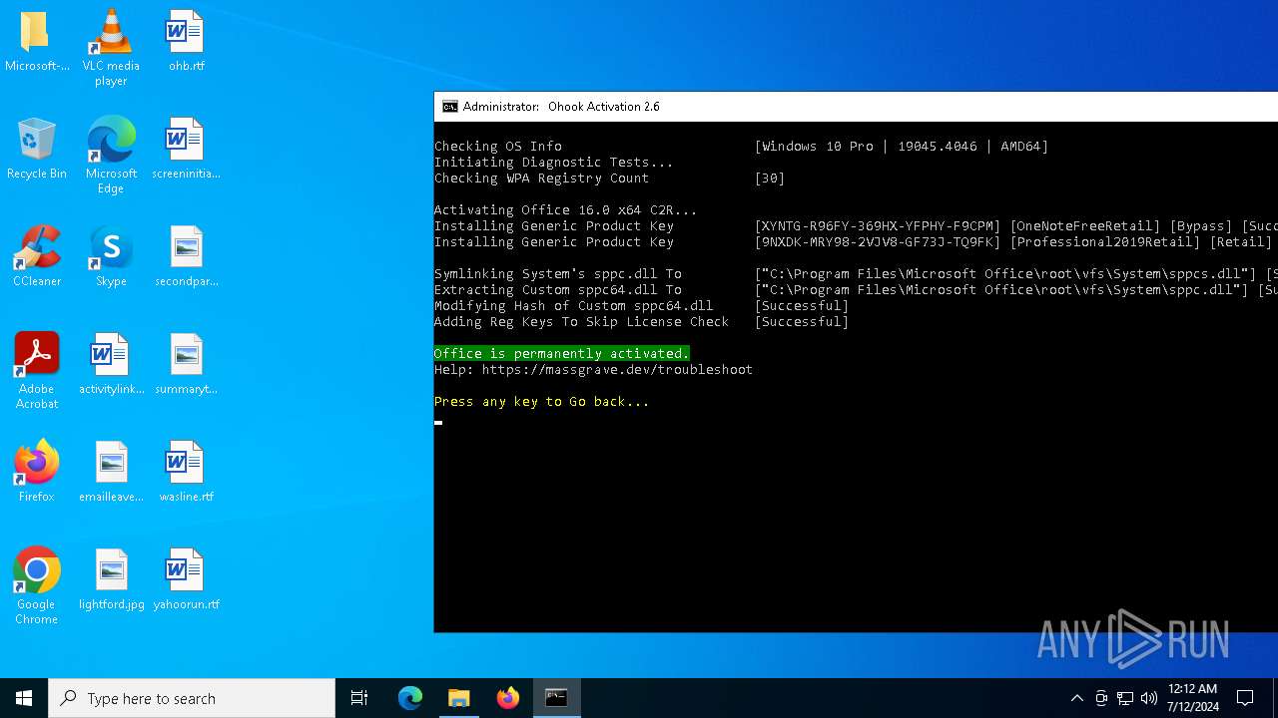This screenshot has height=718, width=1278.
Task: Open Skype desktop shortcut
Action: pos(111,256)
